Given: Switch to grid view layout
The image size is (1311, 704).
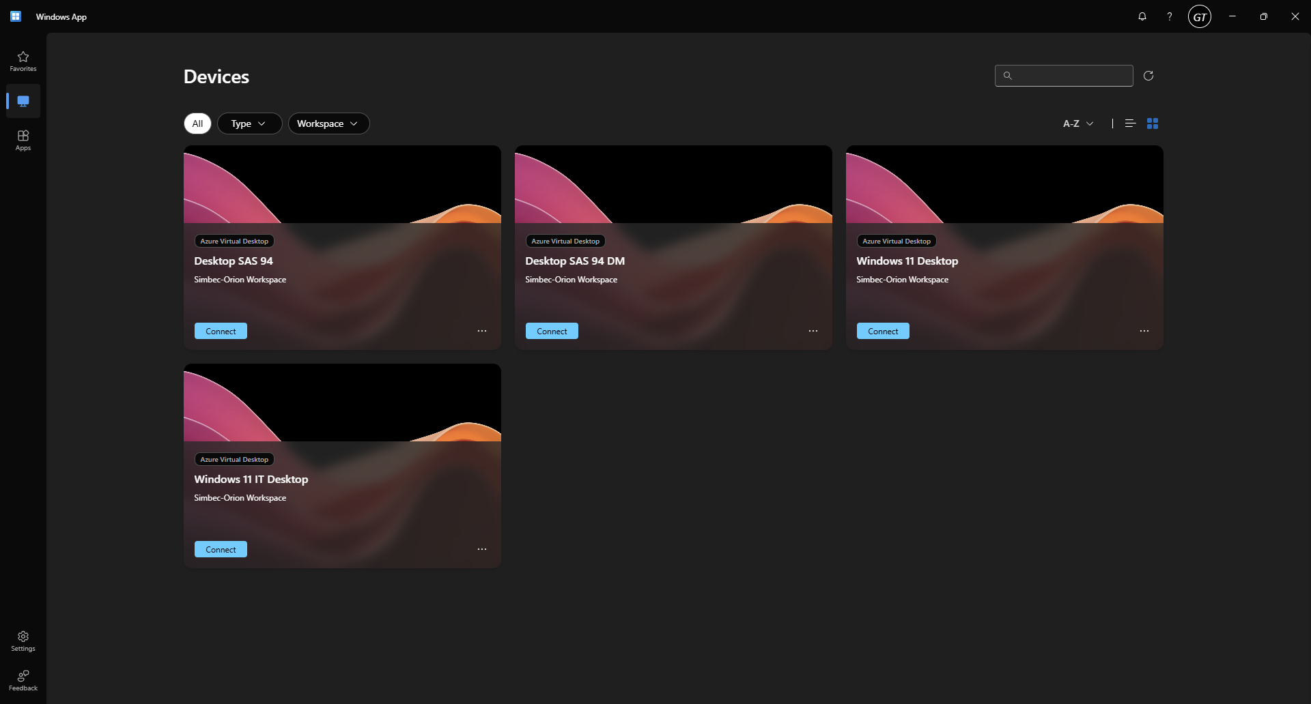Looking at the screenshot, I should pos(1153,123).
